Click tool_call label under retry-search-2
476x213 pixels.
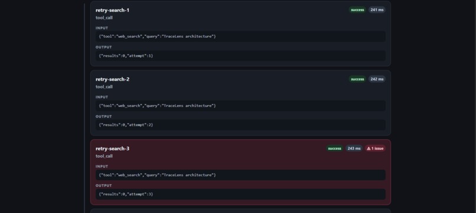point(104,87)
